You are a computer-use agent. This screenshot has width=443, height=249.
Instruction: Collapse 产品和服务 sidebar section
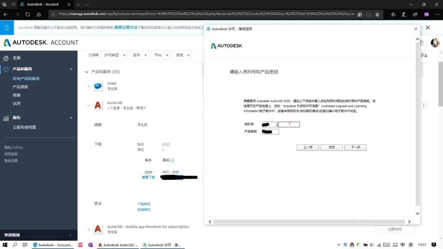(71, 69)
